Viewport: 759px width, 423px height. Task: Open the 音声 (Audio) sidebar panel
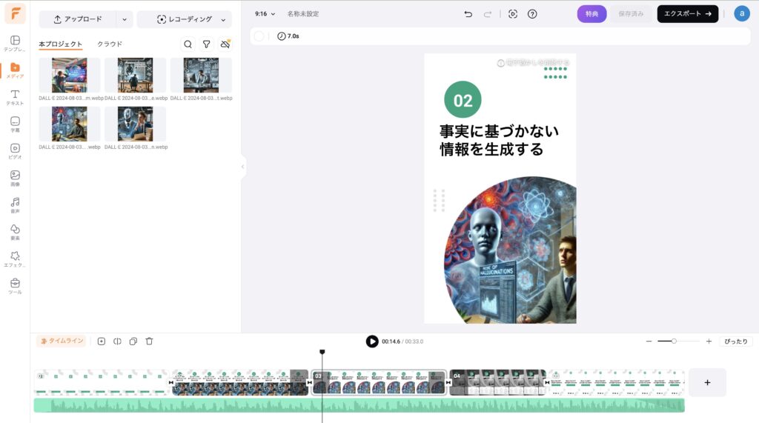pos(15,205)
